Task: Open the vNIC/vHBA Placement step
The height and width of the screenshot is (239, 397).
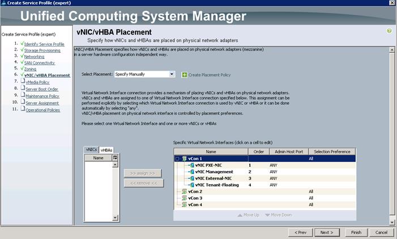Action: pyautogui.click(x=47, y=75)
